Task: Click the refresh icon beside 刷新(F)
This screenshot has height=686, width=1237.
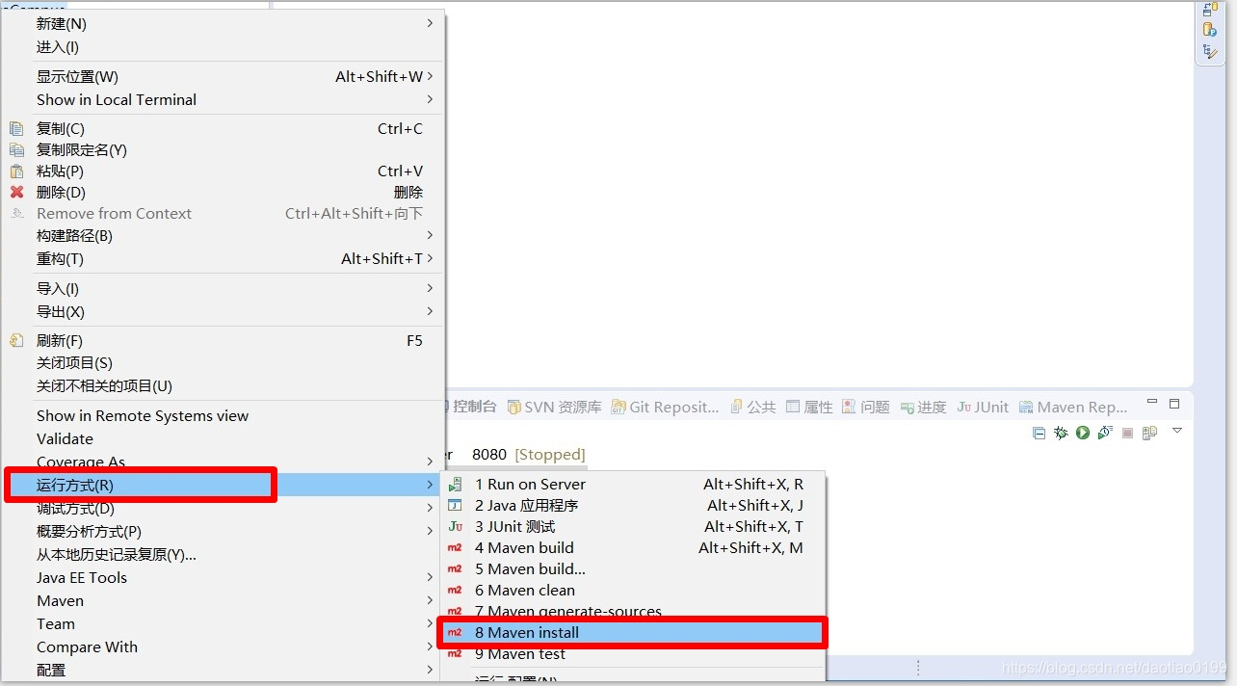Action: (16, 340)
